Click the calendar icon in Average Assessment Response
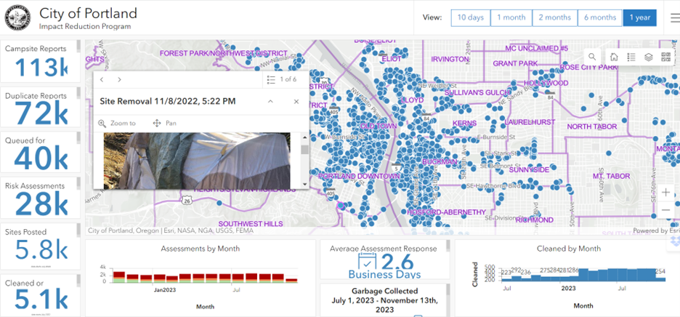The height and width of the screenshot is (317, 680). [x=368, y=262]
